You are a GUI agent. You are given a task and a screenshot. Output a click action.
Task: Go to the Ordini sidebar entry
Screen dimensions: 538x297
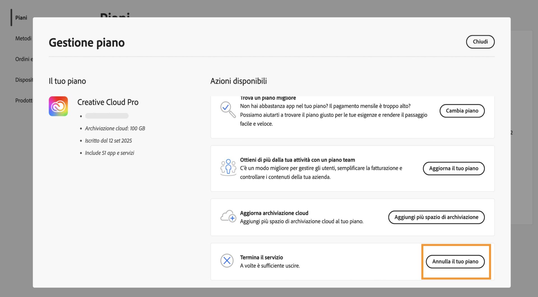(24, 59)
